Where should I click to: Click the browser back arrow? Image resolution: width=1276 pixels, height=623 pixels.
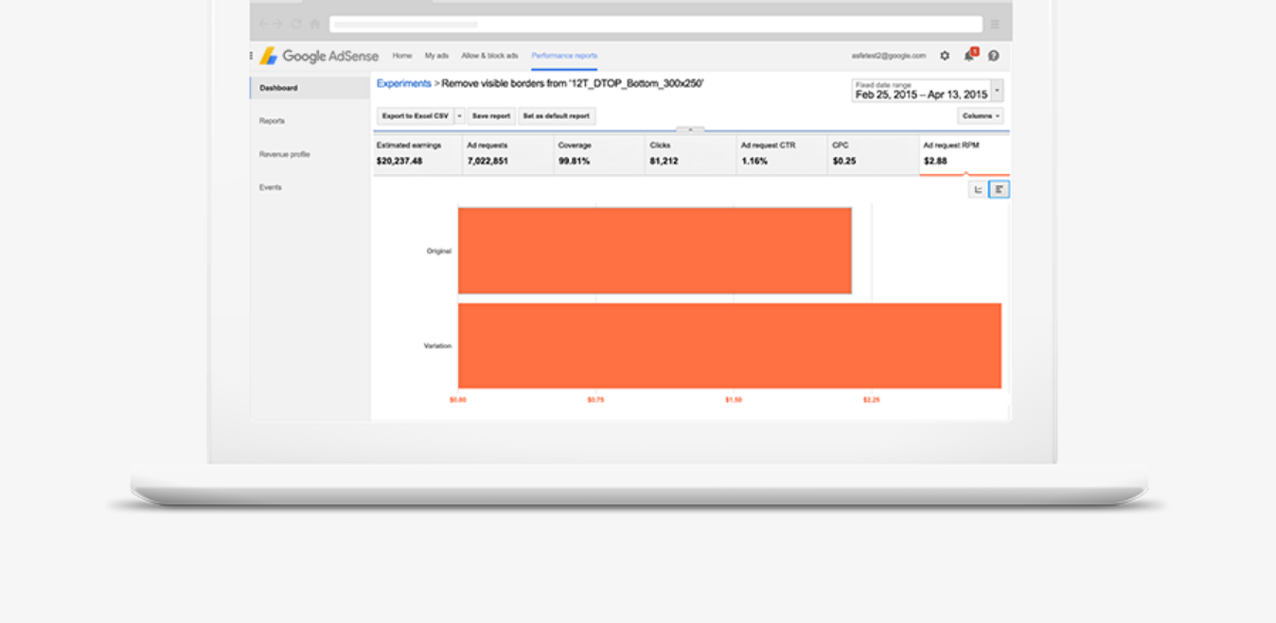[264, 24]
